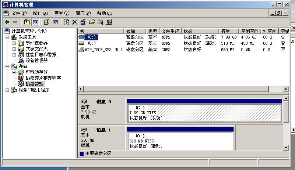Open the 操作(A) menu
295x170 pixels.
(41, 13)
